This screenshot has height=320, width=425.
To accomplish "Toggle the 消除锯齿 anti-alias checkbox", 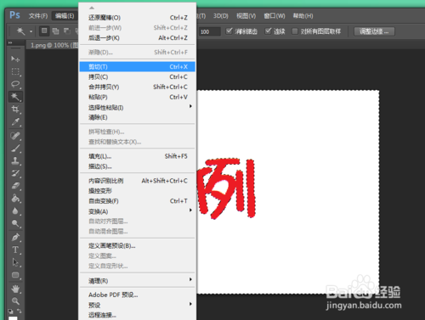I will point(229,31).
